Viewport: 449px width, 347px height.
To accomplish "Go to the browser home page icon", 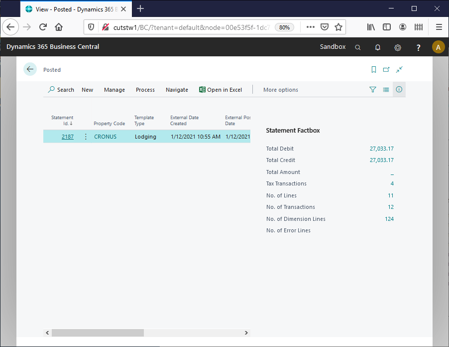I will [x=59, y=27].
